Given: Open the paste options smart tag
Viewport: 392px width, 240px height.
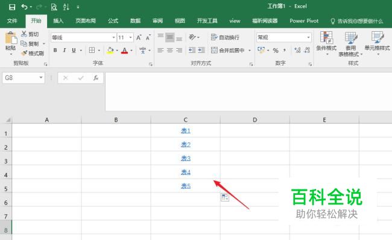Looking at the screenshot, I should point(225,197).
